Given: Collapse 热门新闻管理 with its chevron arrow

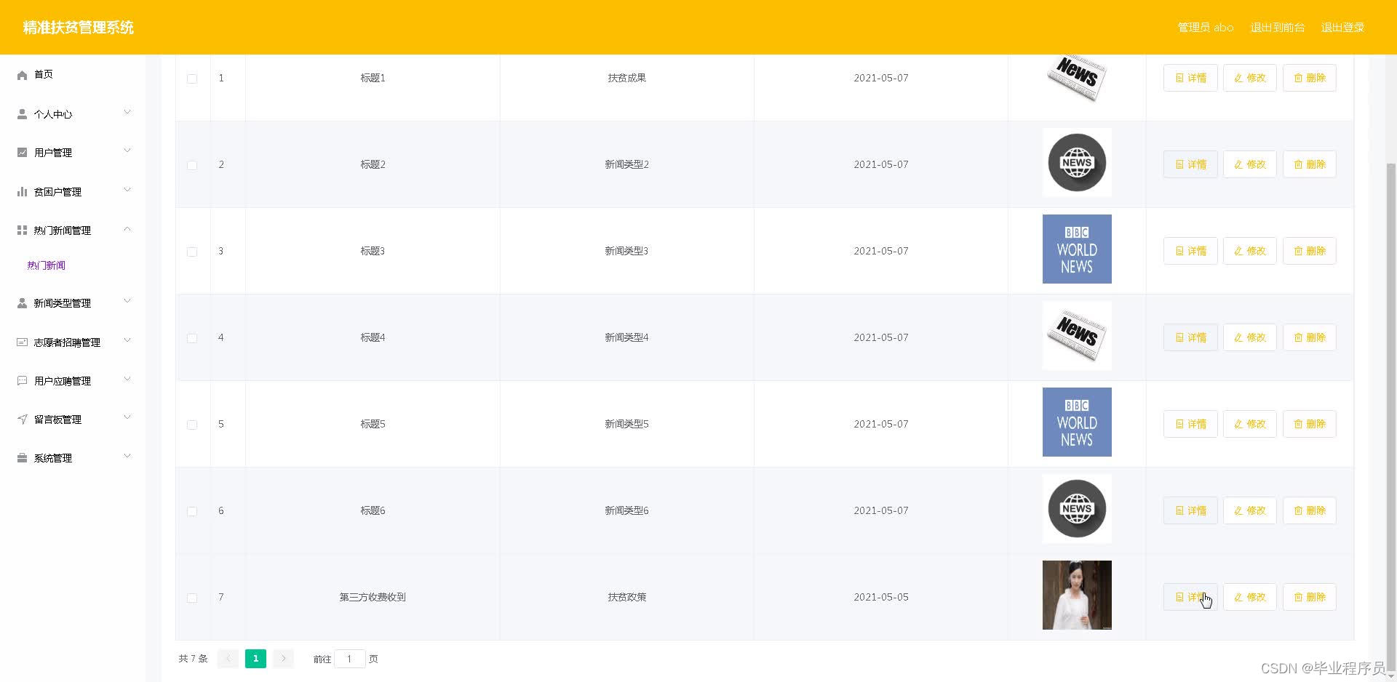Looking at the screenshot, I should point(127,229).
